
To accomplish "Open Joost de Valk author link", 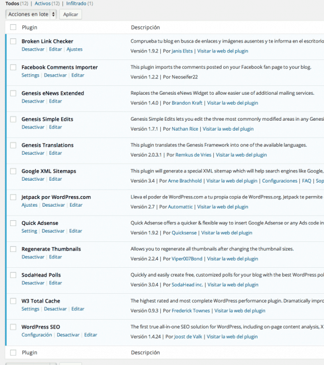I will click(x=188, y=337).
